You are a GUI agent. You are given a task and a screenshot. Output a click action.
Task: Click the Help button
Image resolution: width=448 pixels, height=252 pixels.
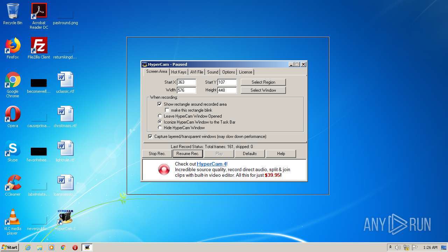point(281,154)
